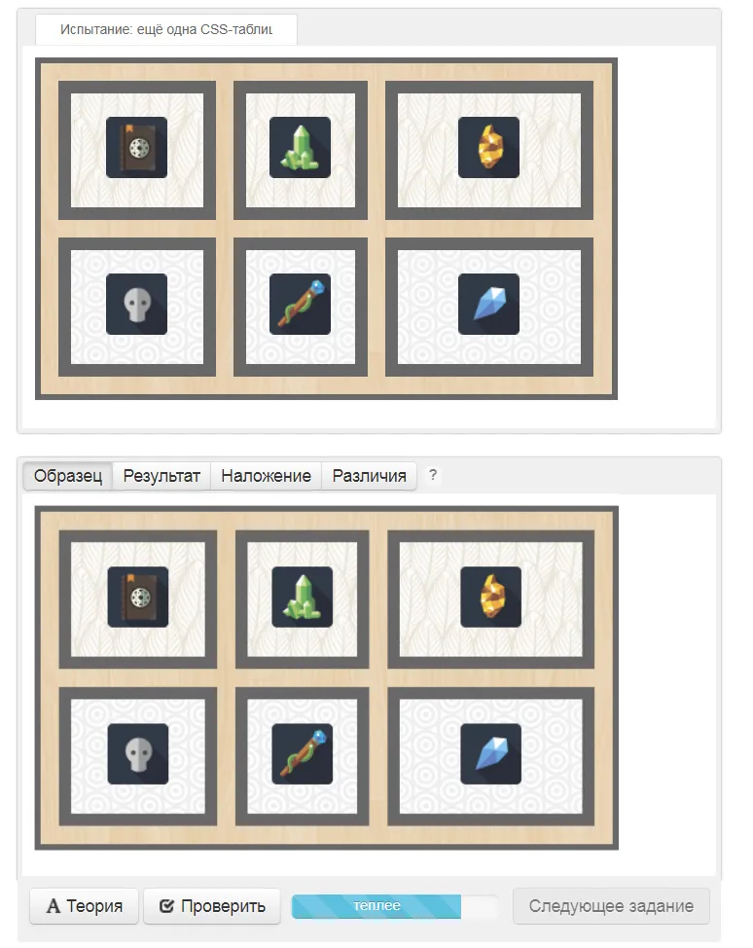This screenshot has width=753, height=948.
Task: Click the теплее progress bar
Action: point(395,906)
